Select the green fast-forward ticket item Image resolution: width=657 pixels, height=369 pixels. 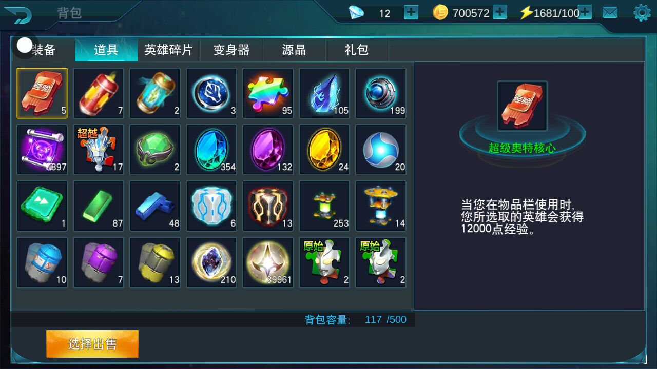(42, 206)
